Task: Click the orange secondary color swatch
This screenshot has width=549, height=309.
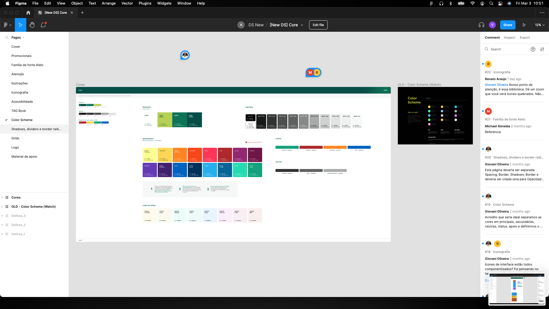Action: point(194,155)
